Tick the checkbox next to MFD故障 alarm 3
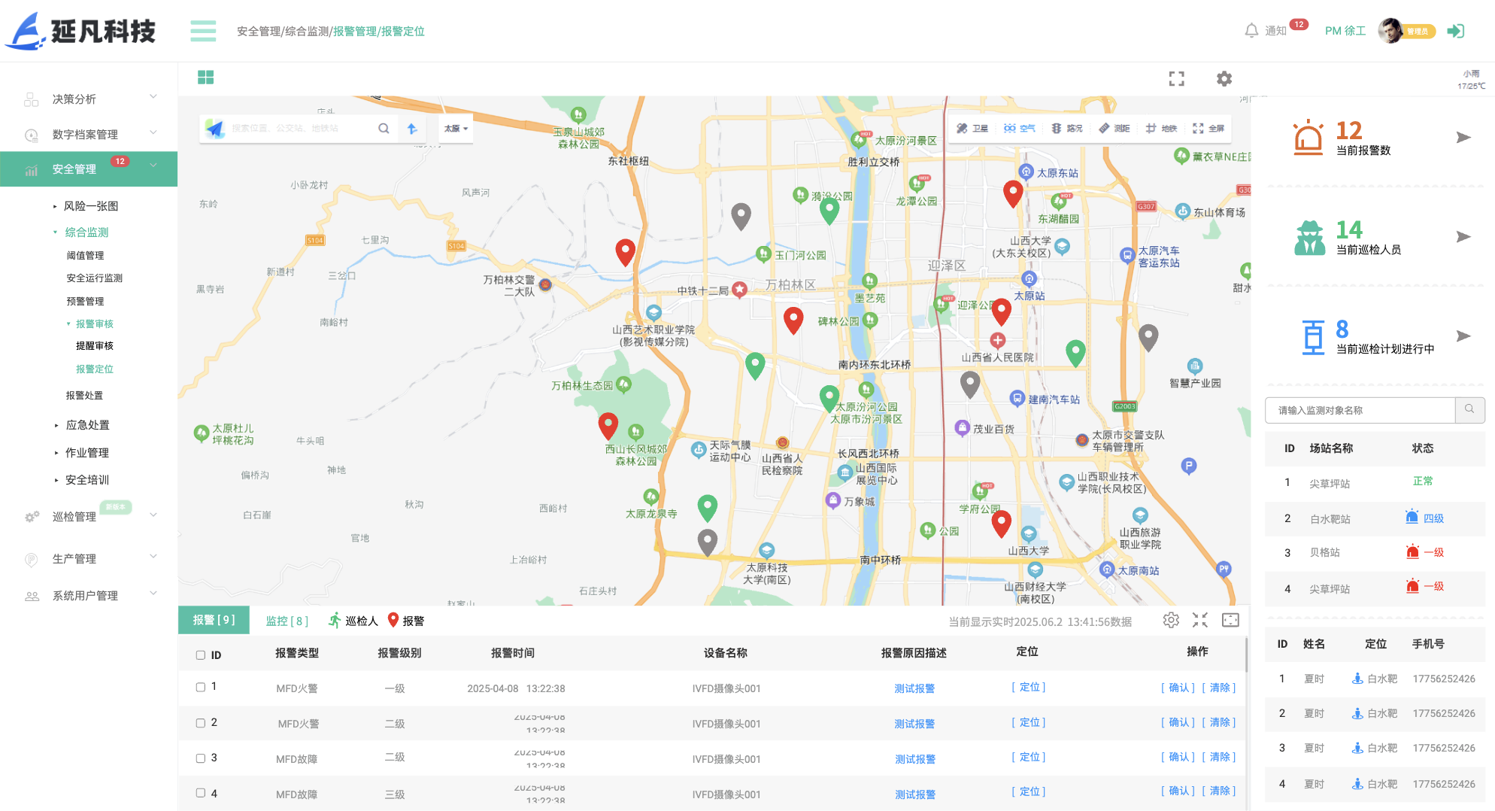 click(200, 758)
